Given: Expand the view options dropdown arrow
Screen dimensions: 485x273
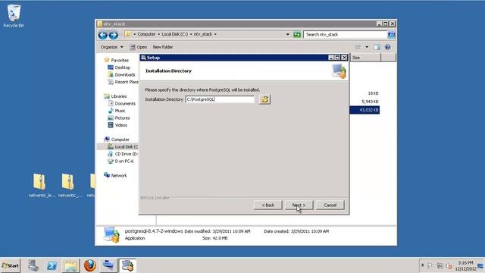Looking at the screenshot, I should pyautogui.click(x=367, y=47).
